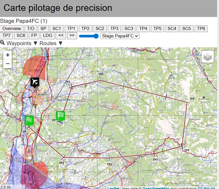Screen dimensions: 219x189
Task: Expand the Waypoints list
Action: click(x=19, y=43)
